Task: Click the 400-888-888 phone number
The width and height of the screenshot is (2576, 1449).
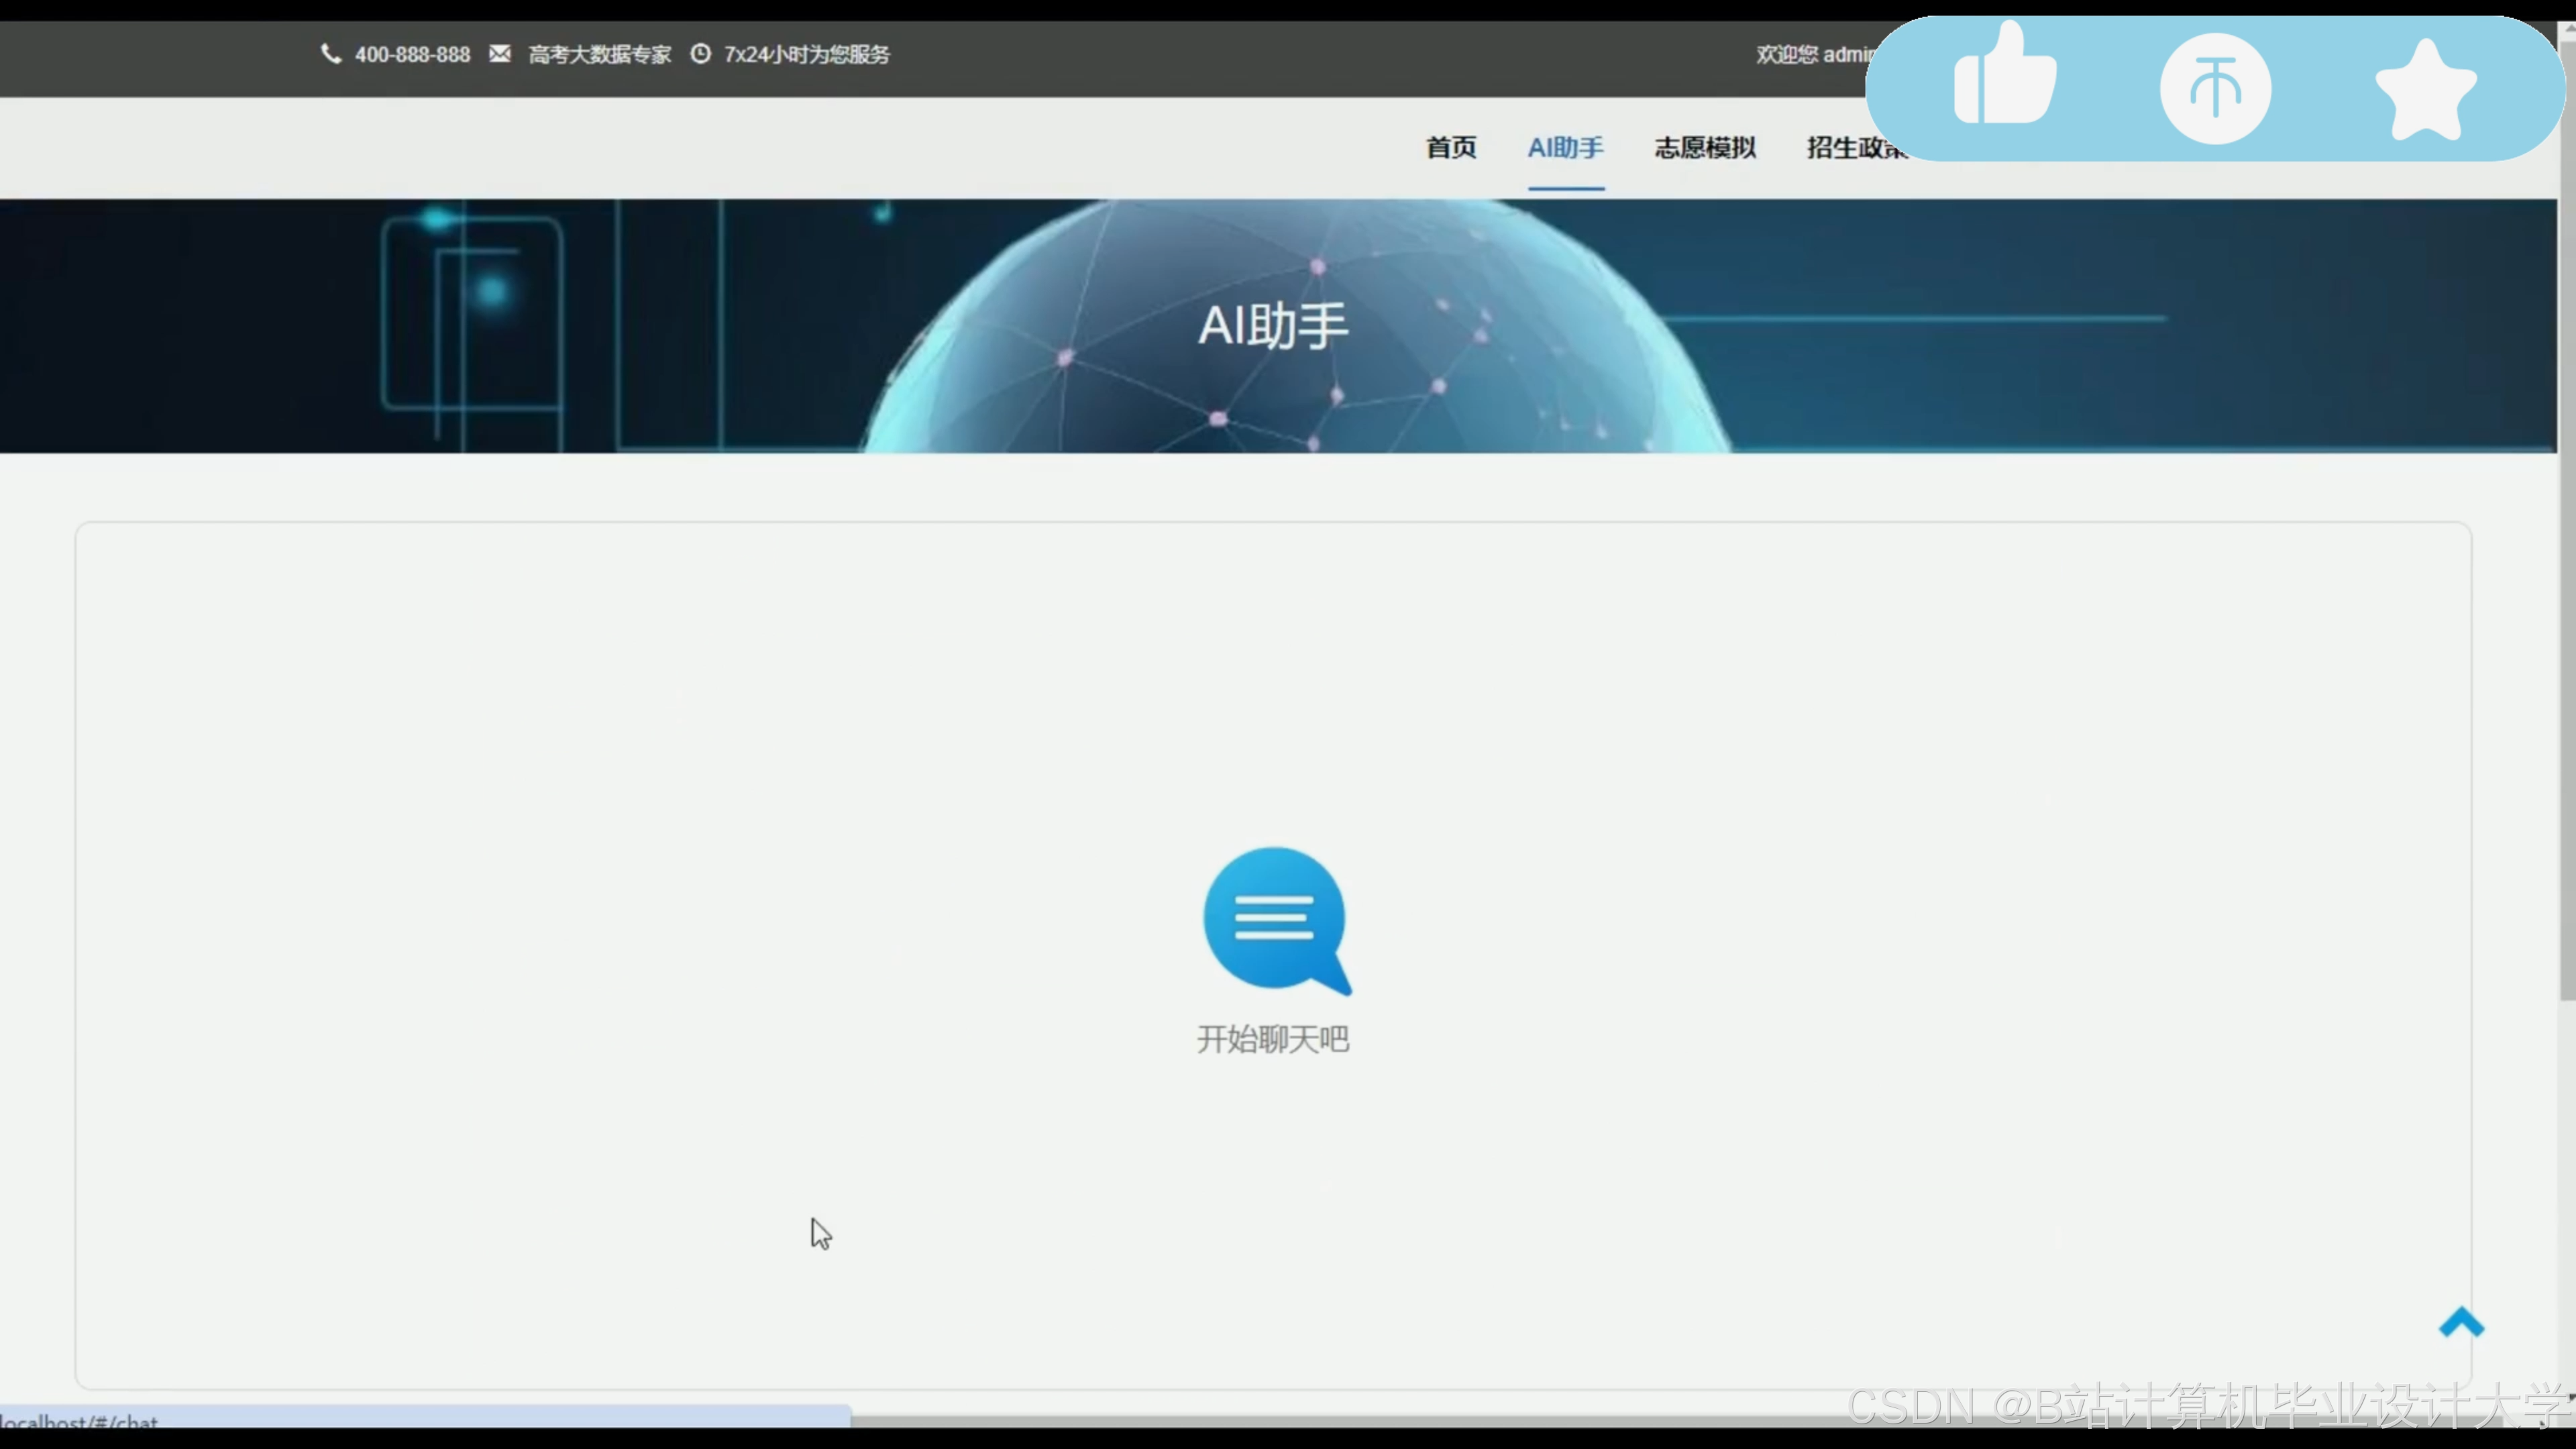Action: [x=412, y=55]
